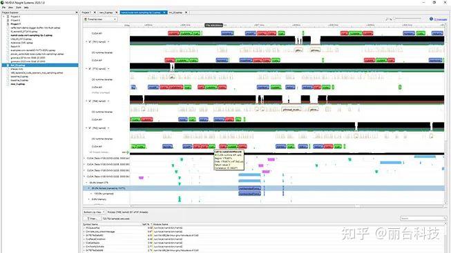Click file icon beside baseline_5.qdrep
The height and width of the screenshot is (253, 451).
8,77
